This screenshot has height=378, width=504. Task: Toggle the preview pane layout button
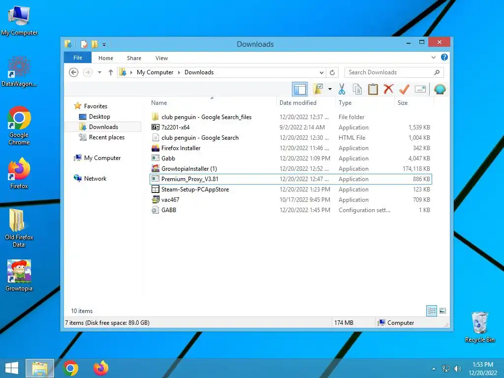click(x=300, y=90)
